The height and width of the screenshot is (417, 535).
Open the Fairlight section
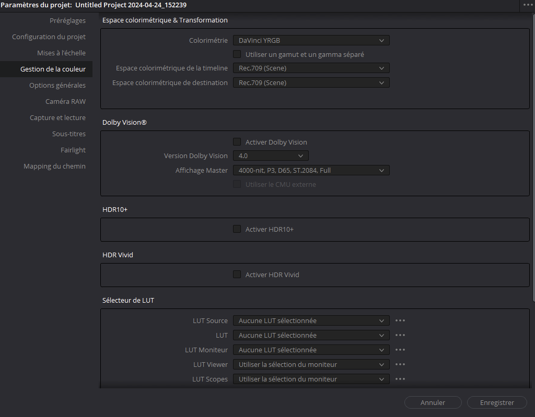73,150
